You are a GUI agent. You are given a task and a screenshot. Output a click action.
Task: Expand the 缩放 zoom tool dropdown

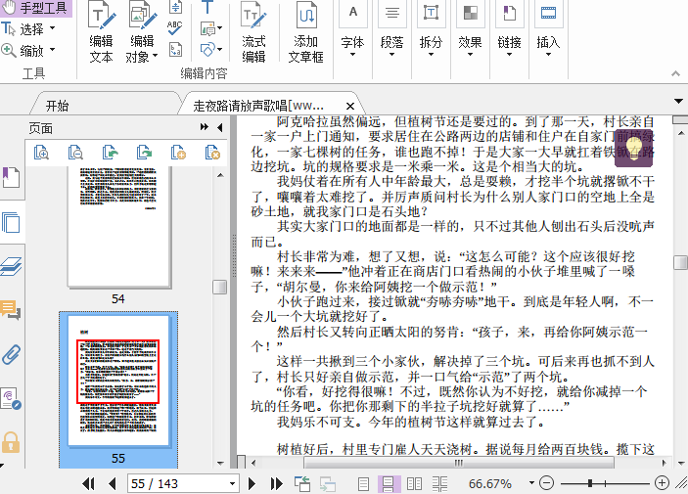coord(53,49)
